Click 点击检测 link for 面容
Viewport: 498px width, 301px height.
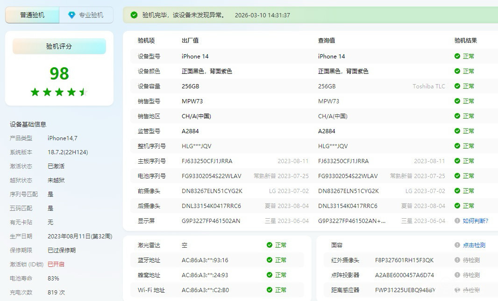[474, 245]
